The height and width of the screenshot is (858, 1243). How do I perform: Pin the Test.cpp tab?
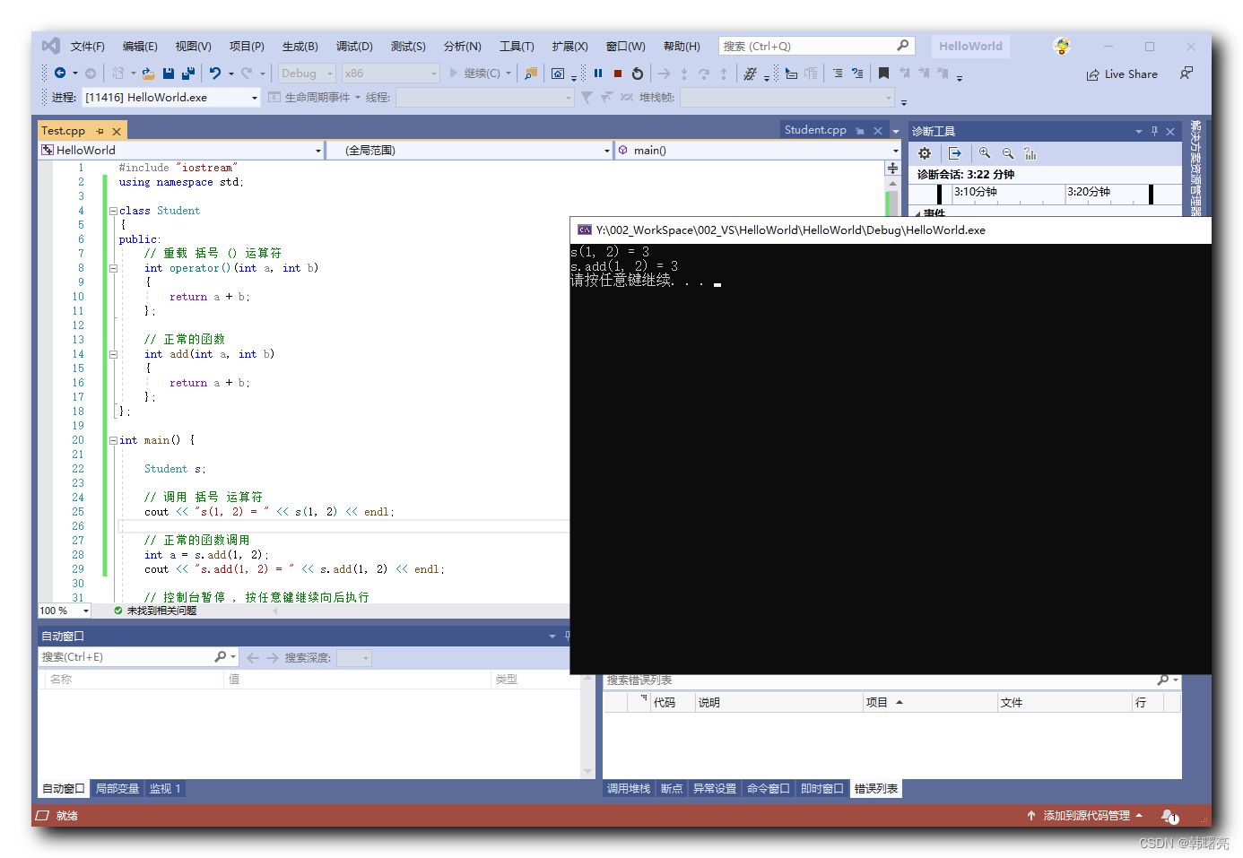pyautogui.click(x=100, y=131)
